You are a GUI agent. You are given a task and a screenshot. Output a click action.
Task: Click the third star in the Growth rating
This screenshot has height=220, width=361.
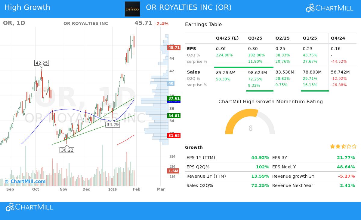343,146
